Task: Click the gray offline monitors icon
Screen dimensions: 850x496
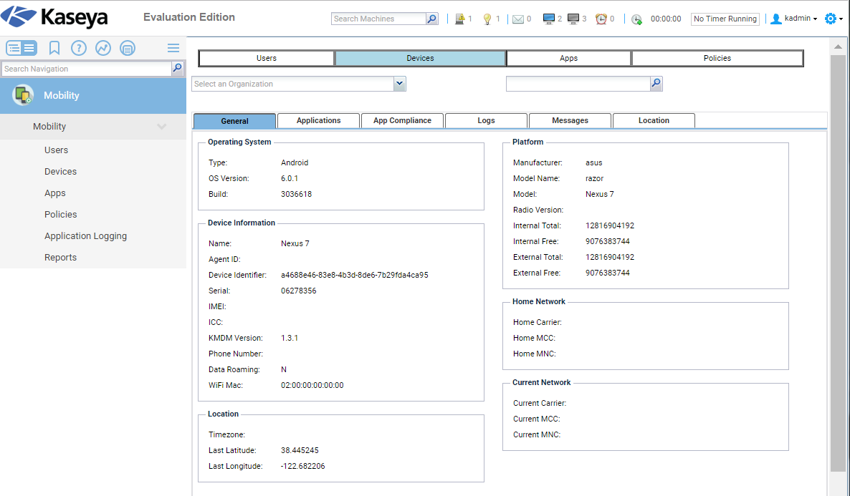Action: 573,19
